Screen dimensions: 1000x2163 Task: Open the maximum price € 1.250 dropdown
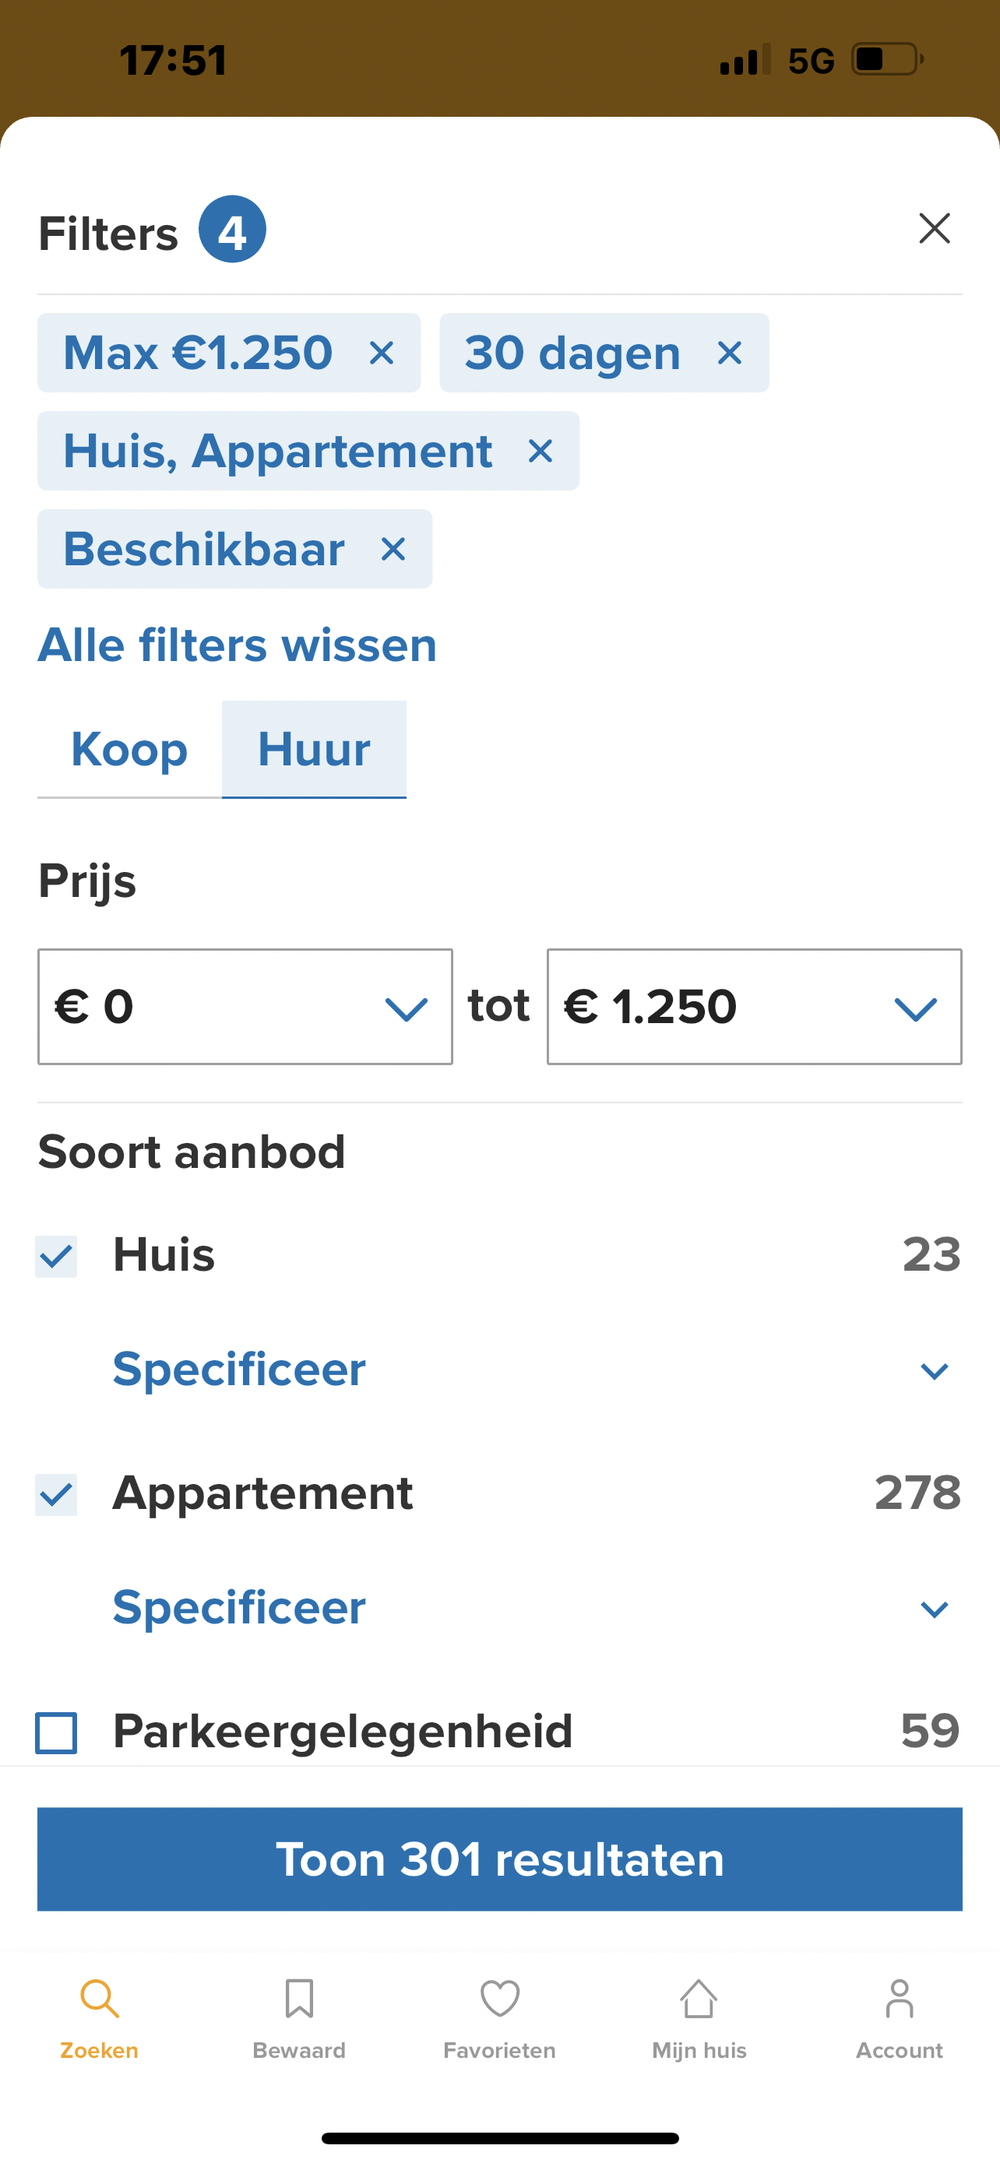pos(753,1007)
